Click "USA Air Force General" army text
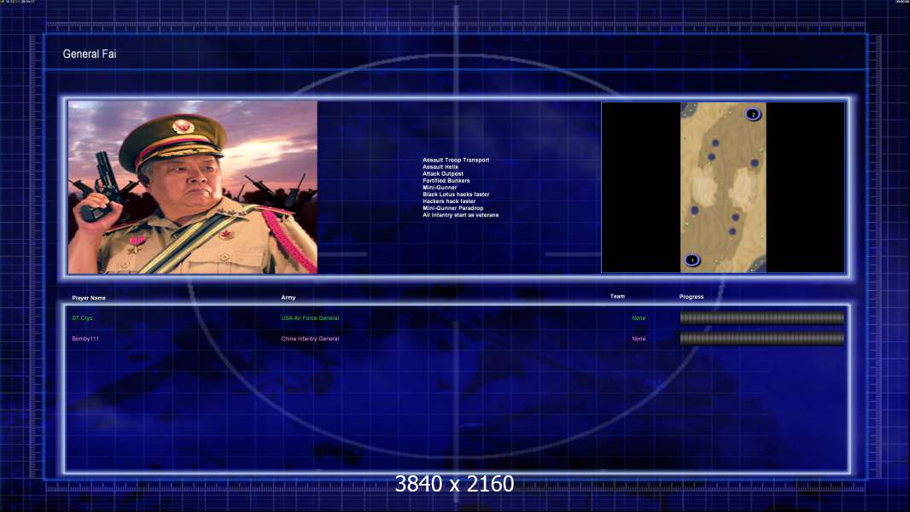The width and height of the screenshot is (910, 512). pos(310,318)
